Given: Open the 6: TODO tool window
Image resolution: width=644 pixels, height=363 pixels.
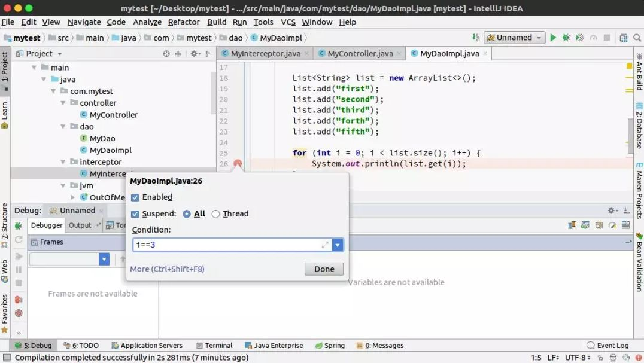Looking at the screenshot, I should pos(81,346).
